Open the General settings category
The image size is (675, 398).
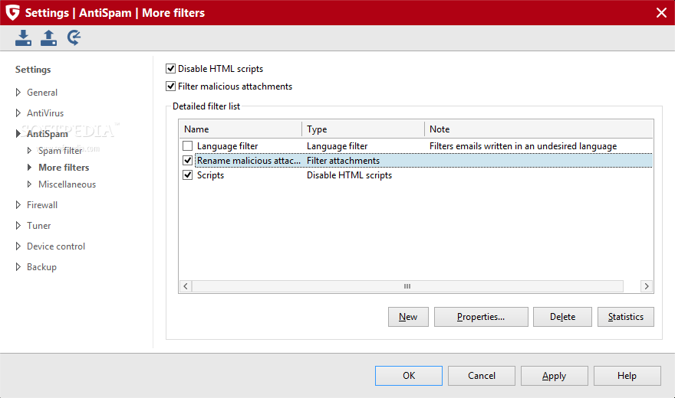click(x=42, y=93)
